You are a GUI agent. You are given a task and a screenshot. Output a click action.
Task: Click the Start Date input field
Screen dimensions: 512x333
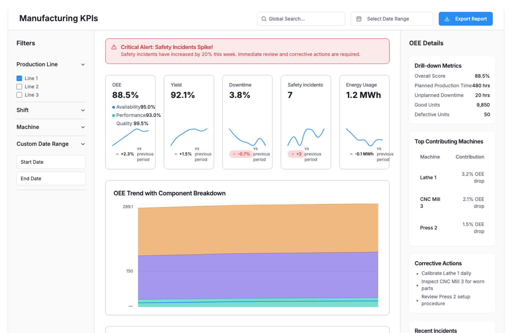51,162
